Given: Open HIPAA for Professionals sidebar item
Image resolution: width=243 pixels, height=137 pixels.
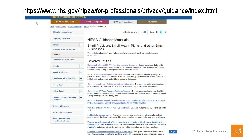Looking at the screenshot, I should (x=67, y=32).
